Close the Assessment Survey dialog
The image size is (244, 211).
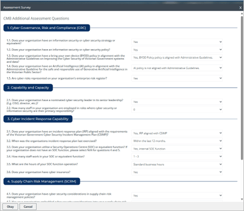point(240,8)
